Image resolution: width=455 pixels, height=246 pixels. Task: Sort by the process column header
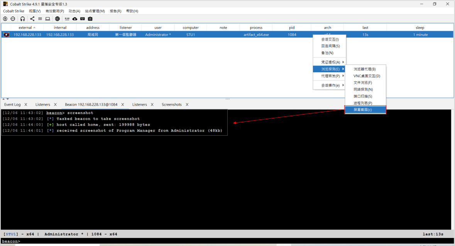(x=256, y=27)
